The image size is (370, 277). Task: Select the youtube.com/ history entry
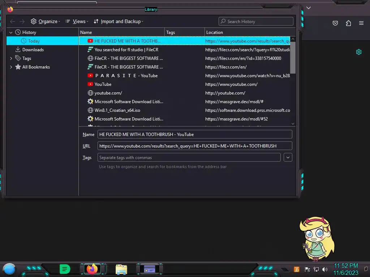tap(185, 93)
